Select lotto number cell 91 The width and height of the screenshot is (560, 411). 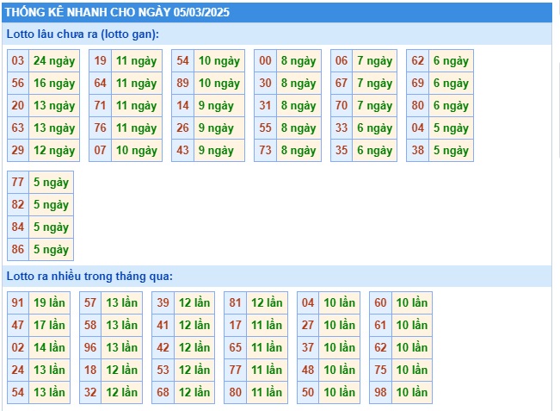point(18,302)
